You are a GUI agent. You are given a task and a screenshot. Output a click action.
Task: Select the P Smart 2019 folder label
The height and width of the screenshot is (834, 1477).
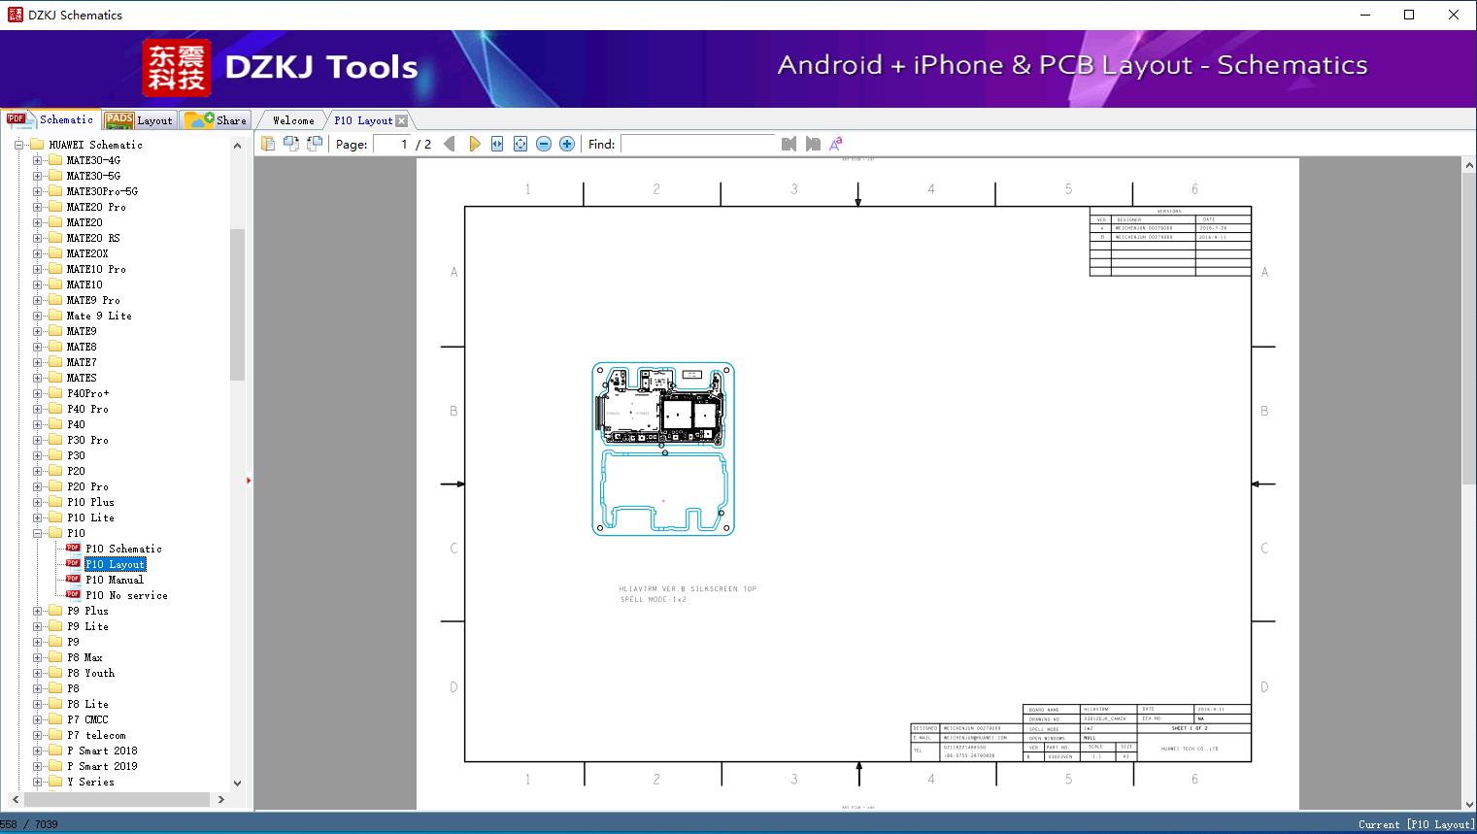point(102,766)
